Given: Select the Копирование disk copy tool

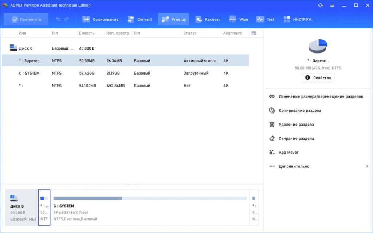Looking at the screenshot, I should [101, 19].
